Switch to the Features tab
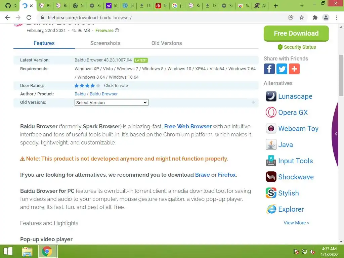 pyautogui.click(x=44, y=43)
